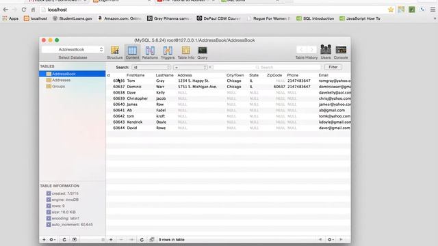438x246 pixels.
Task: Click the cell 'kroft'
Action: point(160,116)
